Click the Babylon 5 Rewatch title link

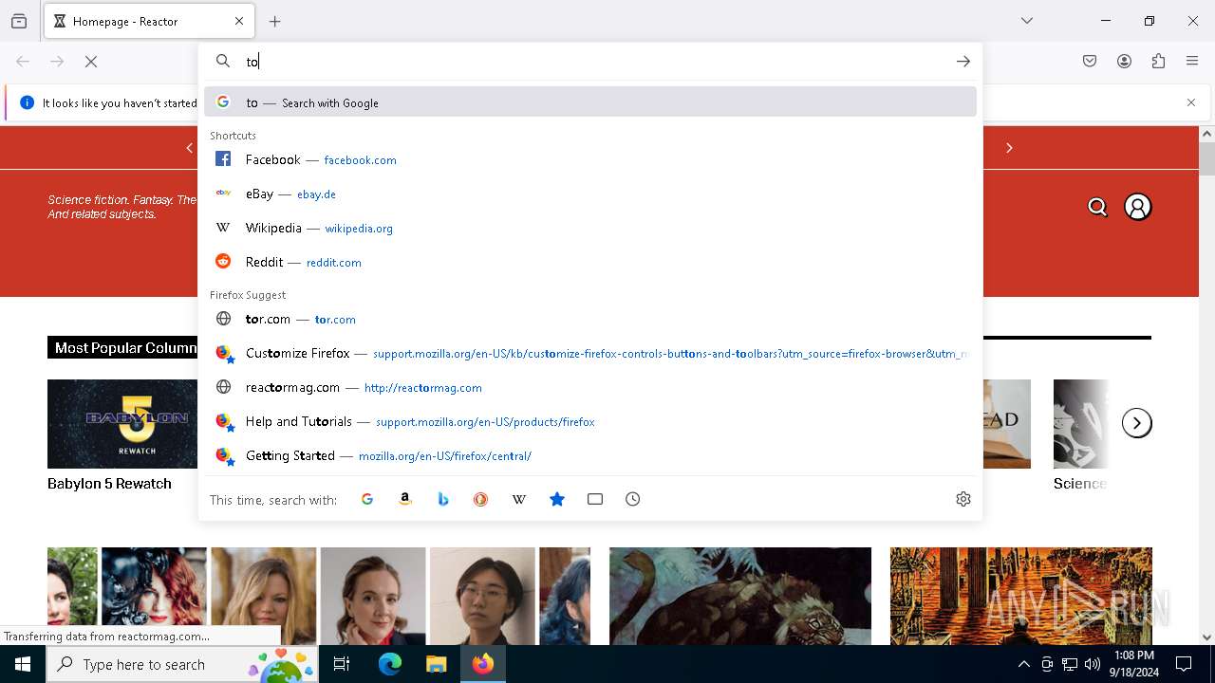click(109, 484)
